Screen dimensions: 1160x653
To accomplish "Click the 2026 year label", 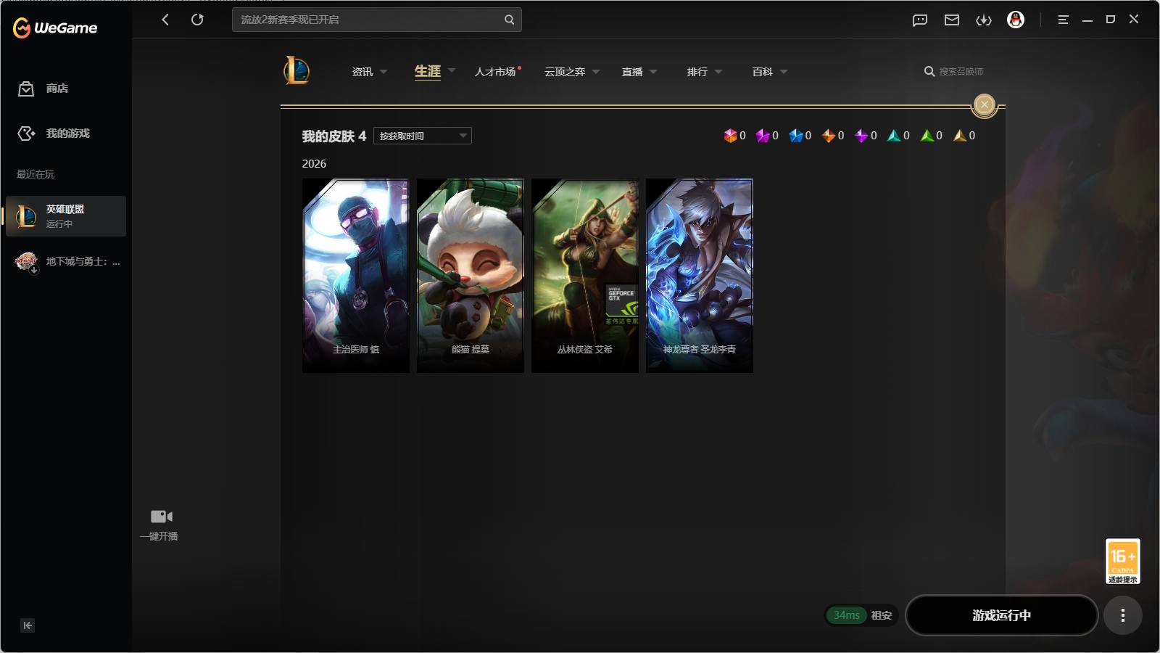I will pyautogui.click(x=314, y=164).
